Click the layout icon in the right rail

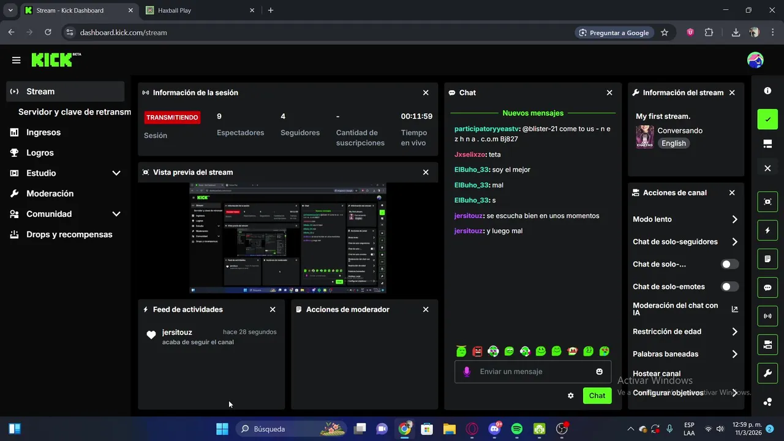pos(767,144)
